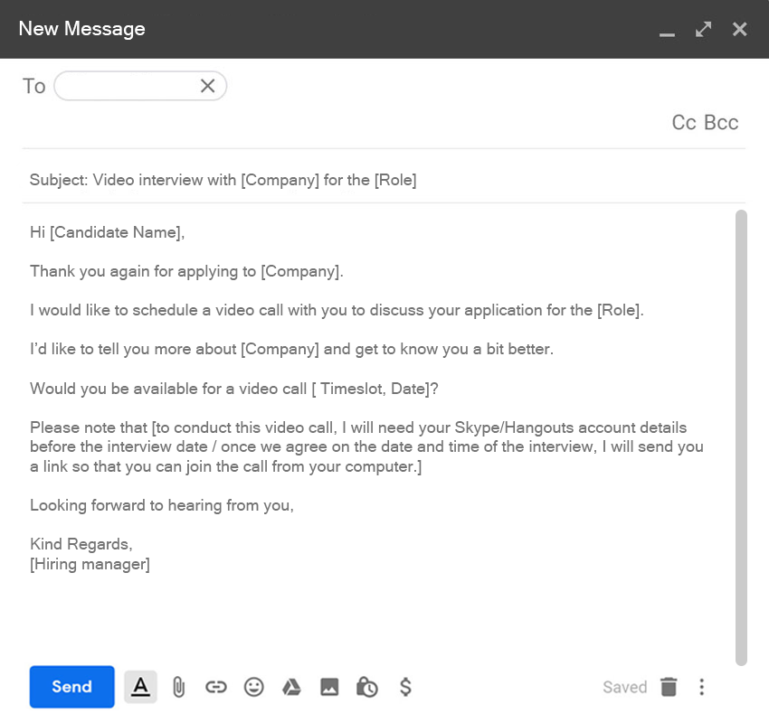Click the blue Send button

pyautogui.click(x=71, y=687)
